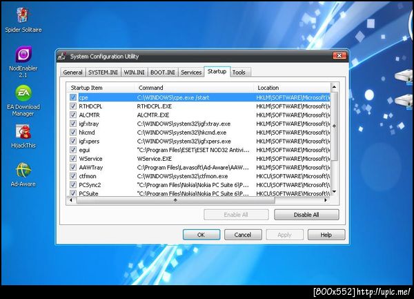Click the horizontal scroll left arrow
The height and width of the screenshot is (299, 414).
coord(71,200)
